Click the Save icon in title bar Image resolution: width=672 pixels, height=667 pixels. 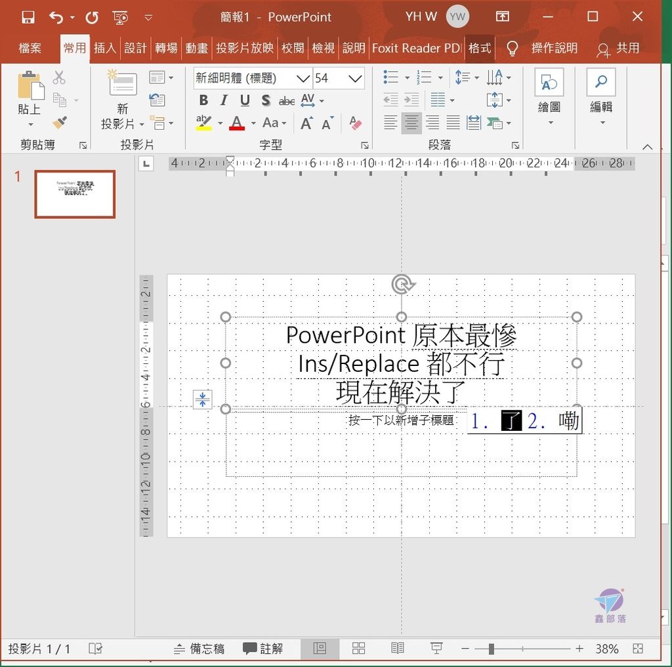point(28,17)
